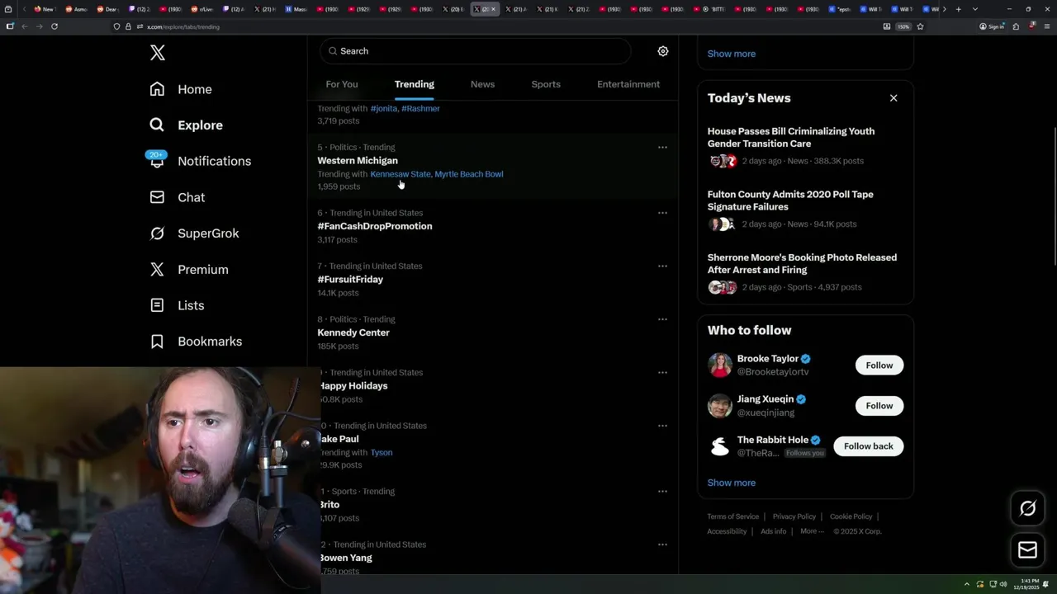Open Brooke Taylor's profile avatar
Viewport: 1057px width, 594px height.
(x=720, y=365)
